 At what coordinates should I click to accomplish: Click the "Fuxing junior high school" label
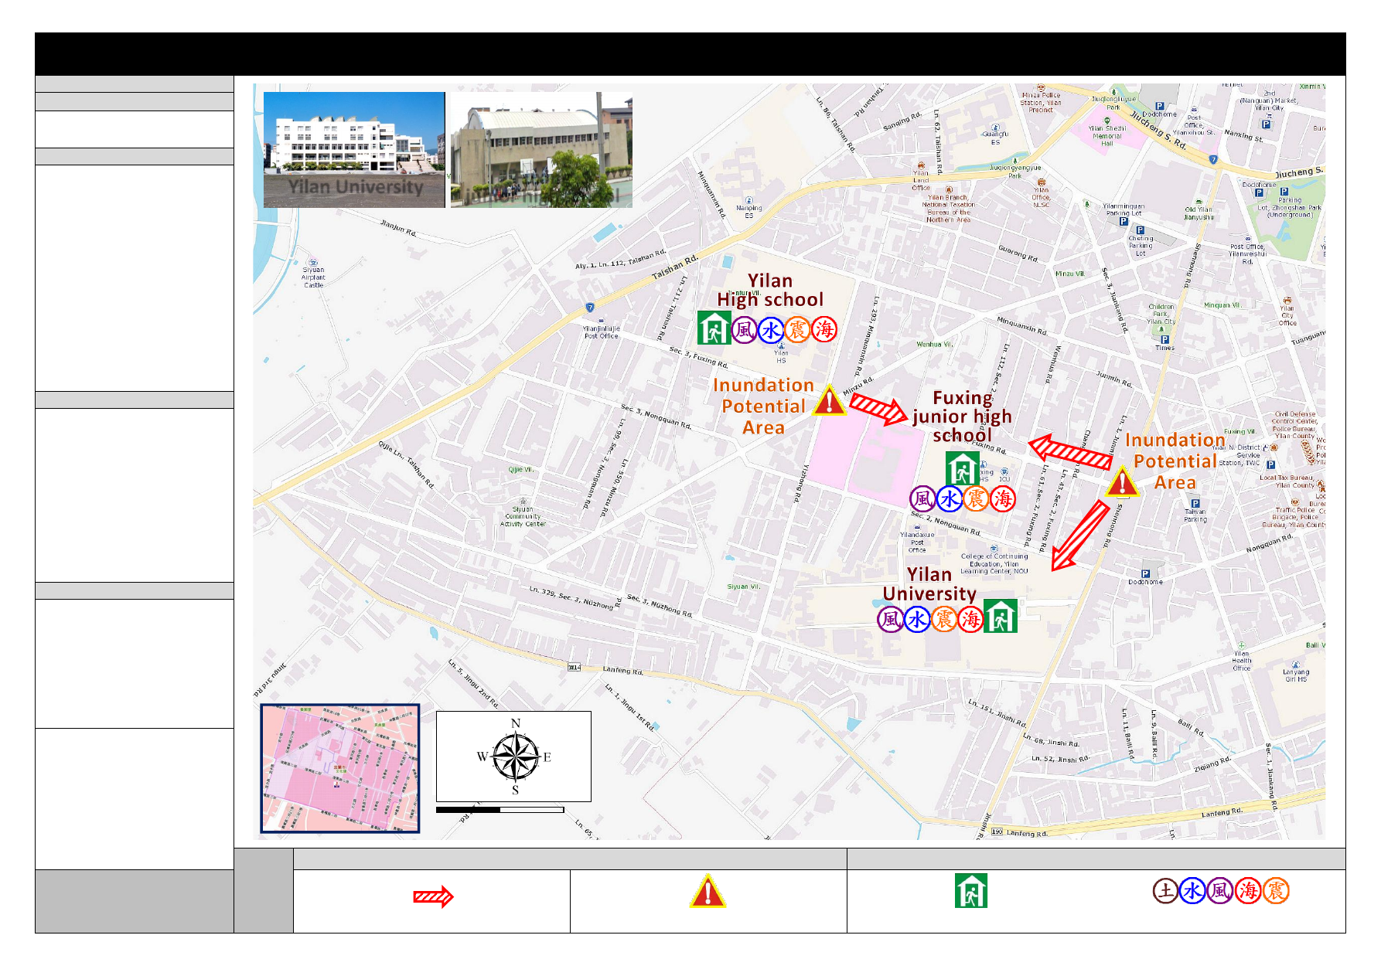[962, 417]
